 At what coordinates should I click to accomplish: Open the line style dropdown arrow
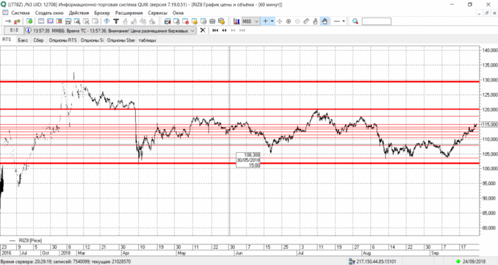[x=344, y=21]
